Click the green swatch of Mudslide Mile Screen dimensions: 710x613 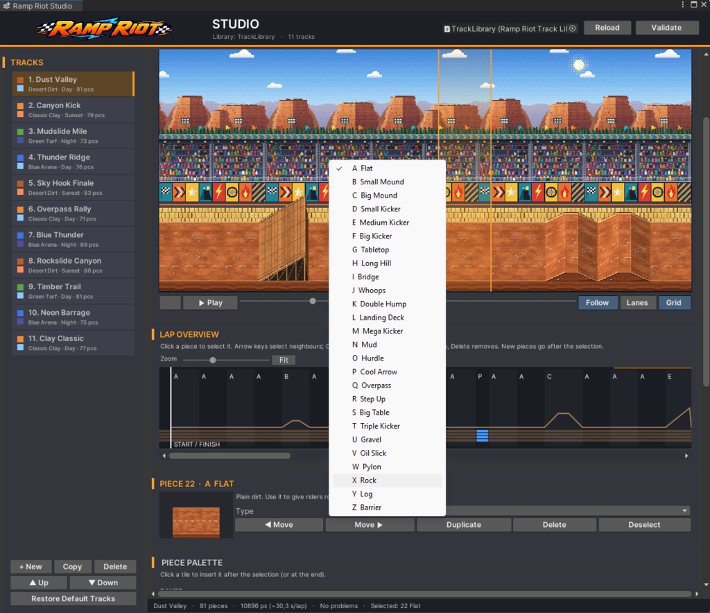pyautogui.click(x=20, y=132)
